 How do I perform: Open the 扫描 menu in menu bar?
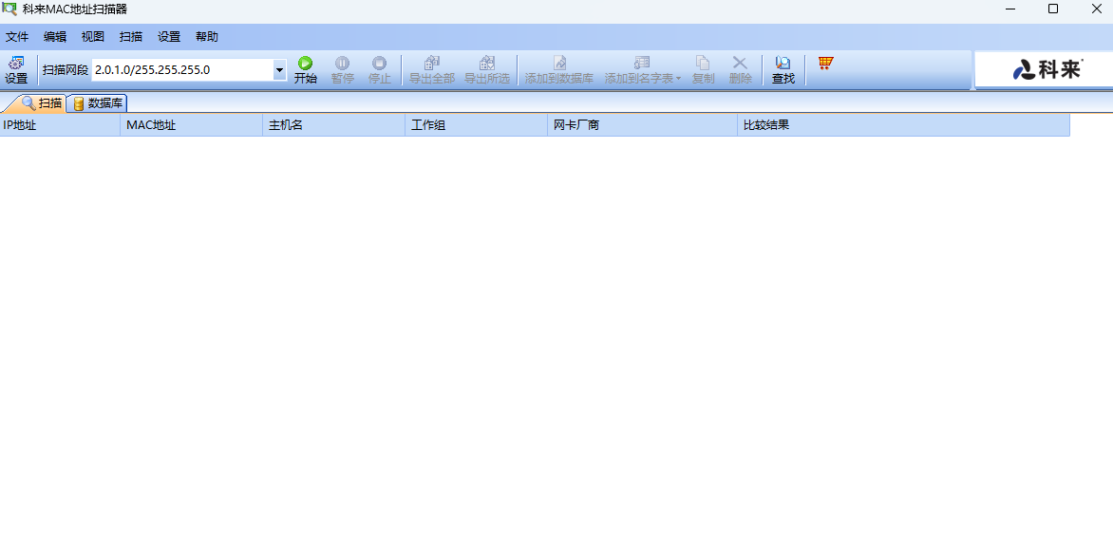pyautogui.click(x=131, y=37)
